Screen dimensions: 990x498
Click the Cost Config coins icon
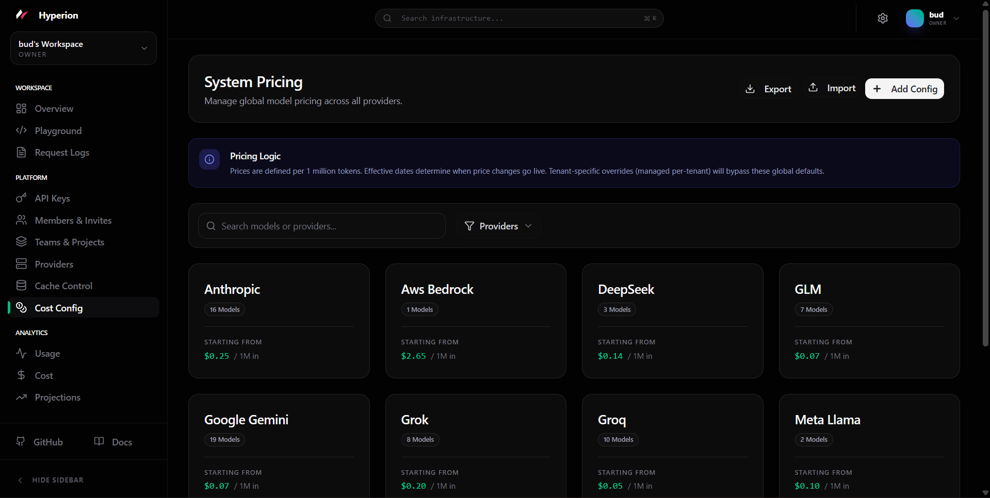click(21, 307)
